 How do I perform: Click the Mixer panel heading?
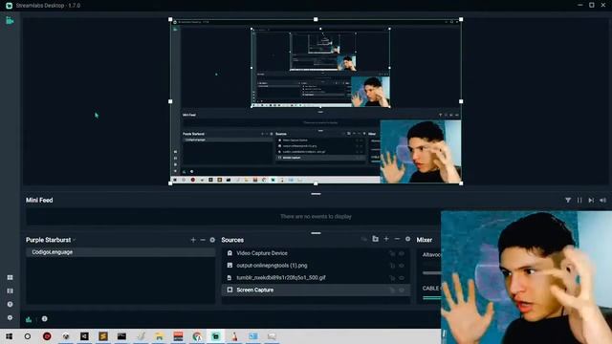click(x=425, y=240)
